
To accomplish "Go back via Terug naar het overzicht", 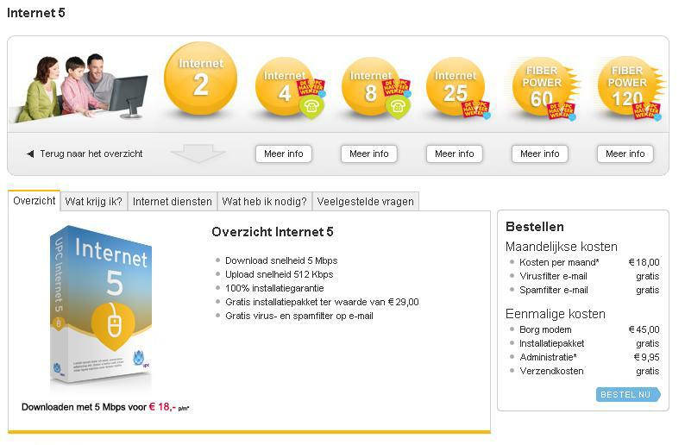I will coord(91,154).
